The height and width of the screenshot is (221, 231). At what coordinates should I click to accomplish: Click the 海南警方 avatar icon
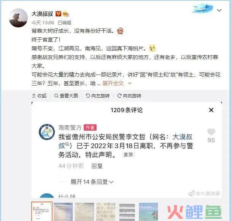47,132
